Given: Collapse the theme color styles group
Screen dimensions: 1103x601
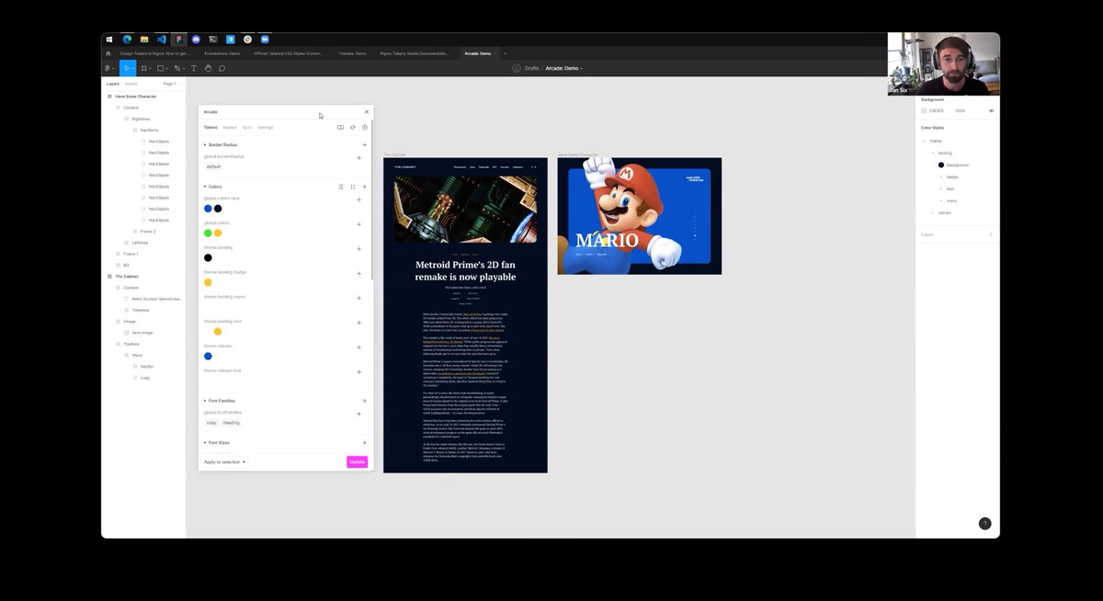Looking at the screenshot, I should (925, 141).
